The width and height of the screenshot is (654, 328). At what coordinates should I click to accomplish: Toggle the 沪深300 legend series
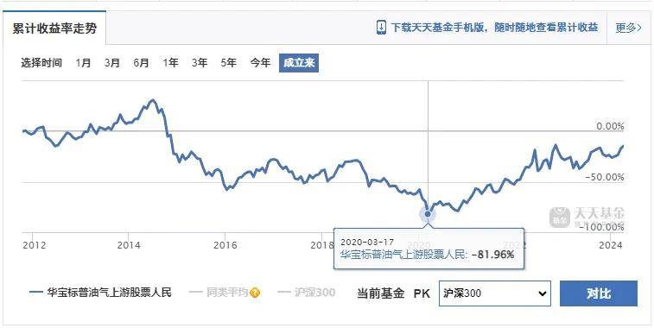click(x=306, y=293)
